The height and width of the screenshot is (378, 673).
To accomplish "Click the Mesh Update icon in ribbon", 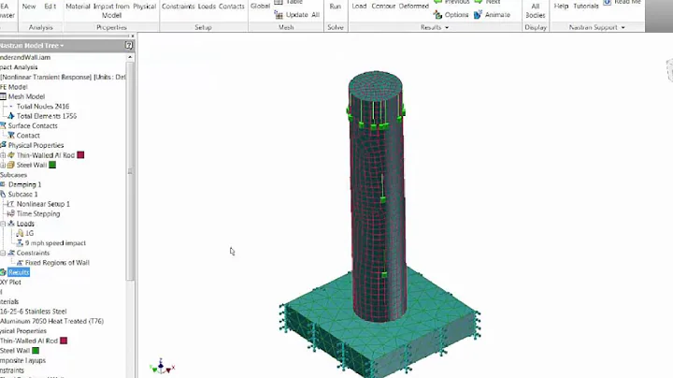I will click(279, 15).
